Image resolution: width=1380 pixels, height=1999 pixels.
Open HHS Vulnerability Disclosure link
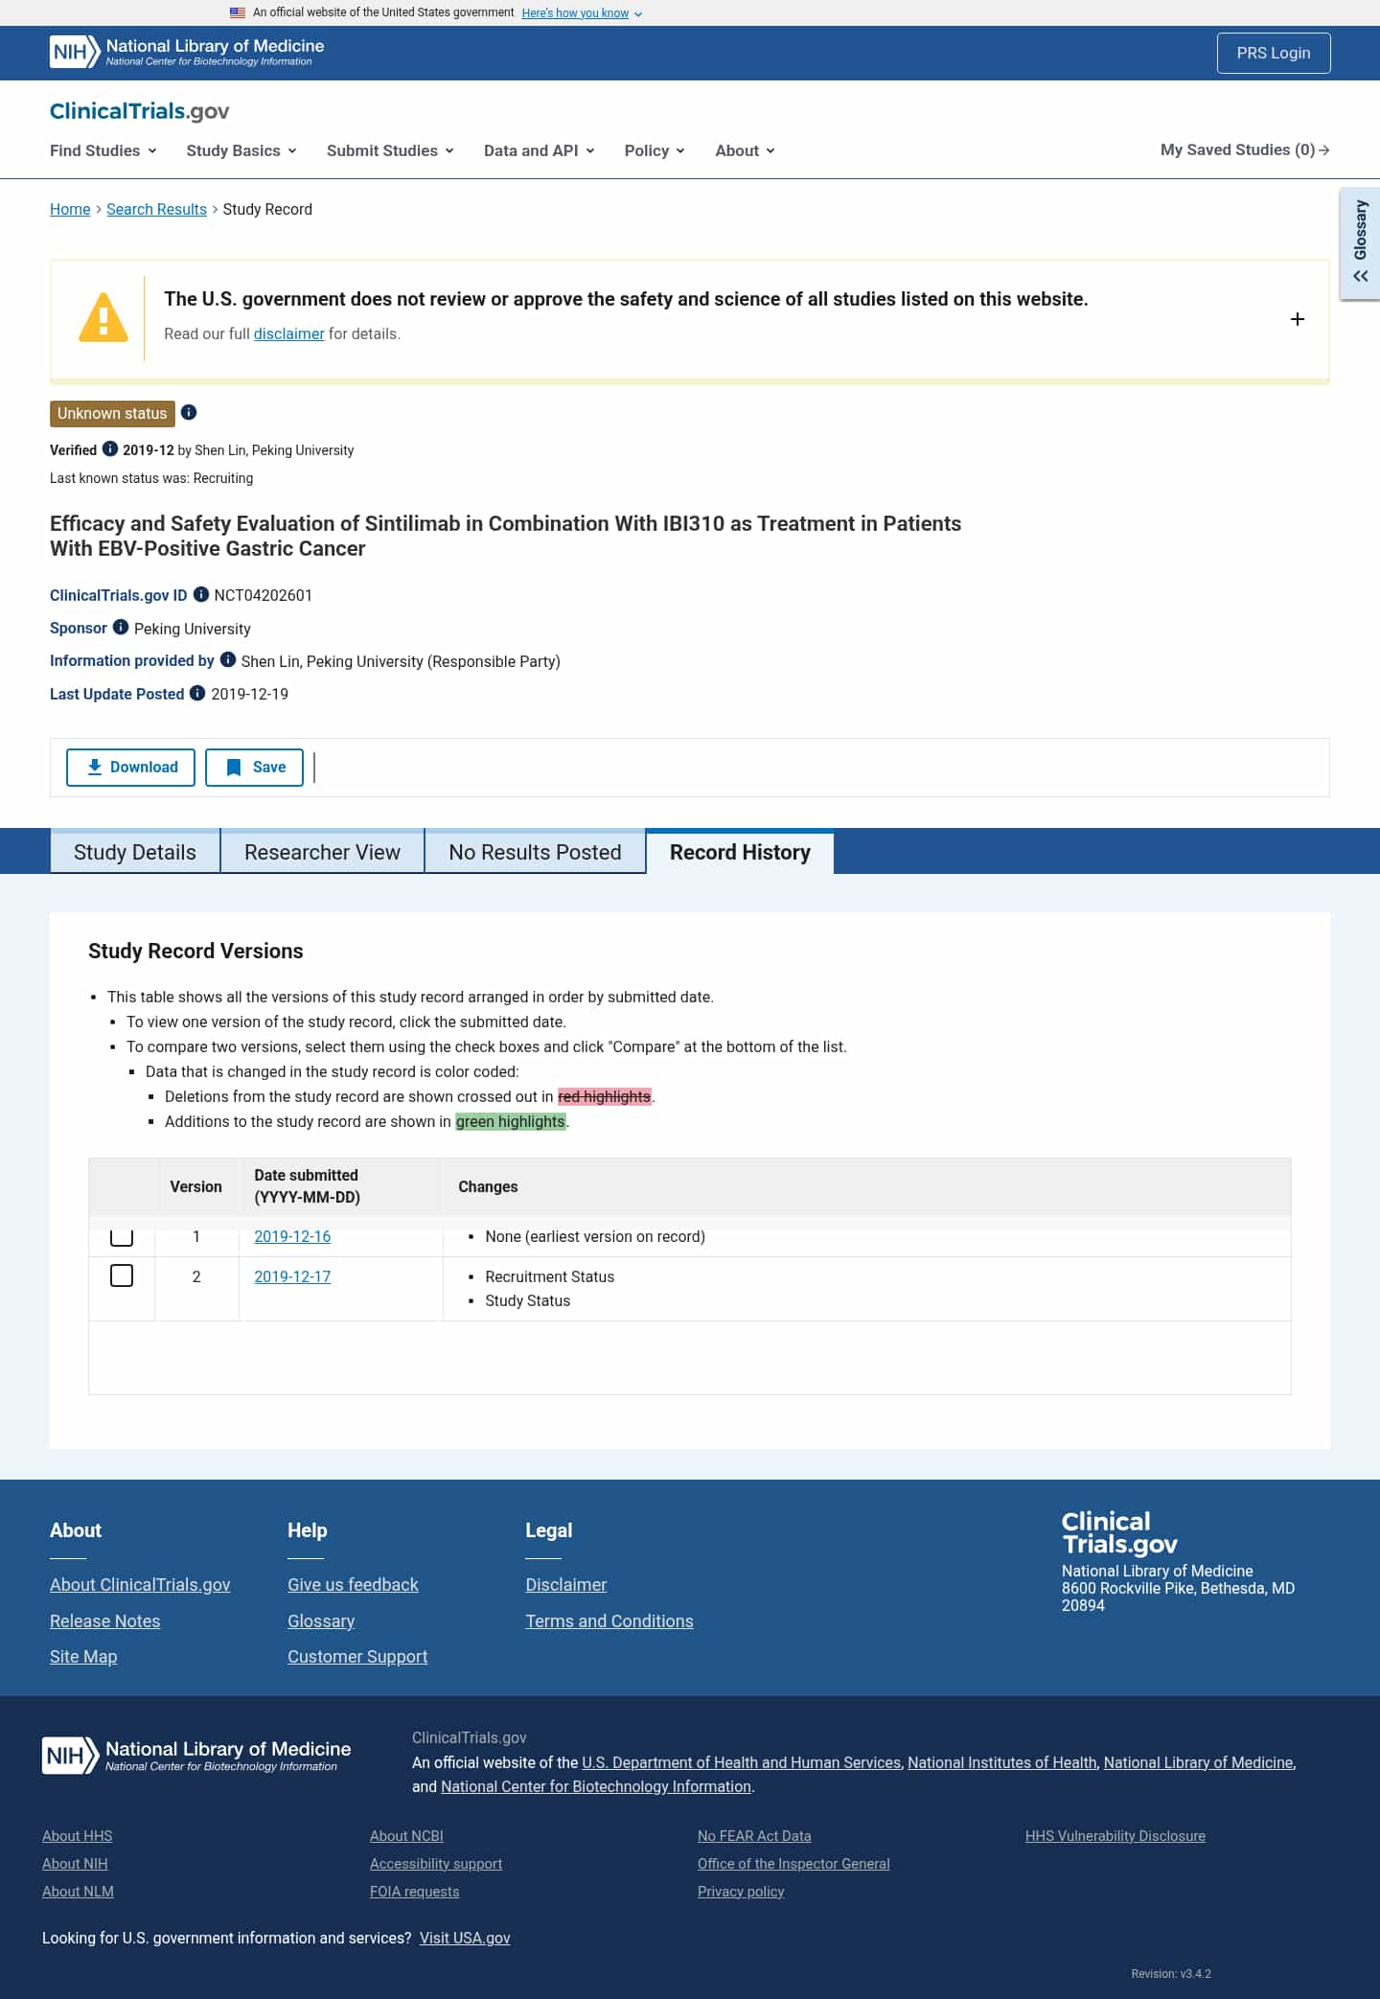[x=1115, y=1835]
